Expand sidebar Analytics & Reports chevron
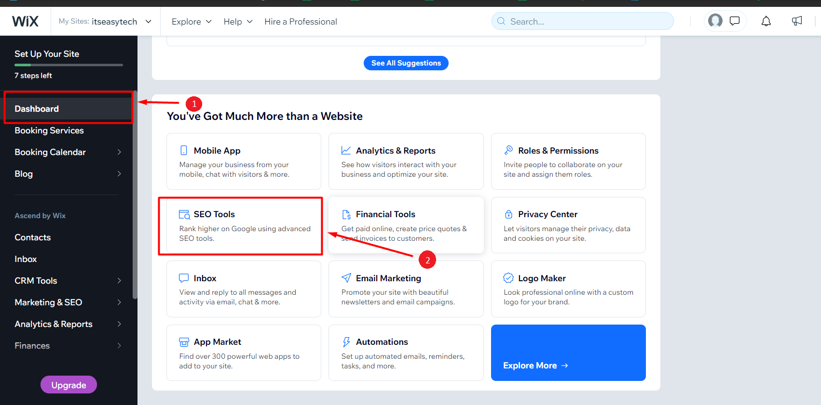 (119, 324)
